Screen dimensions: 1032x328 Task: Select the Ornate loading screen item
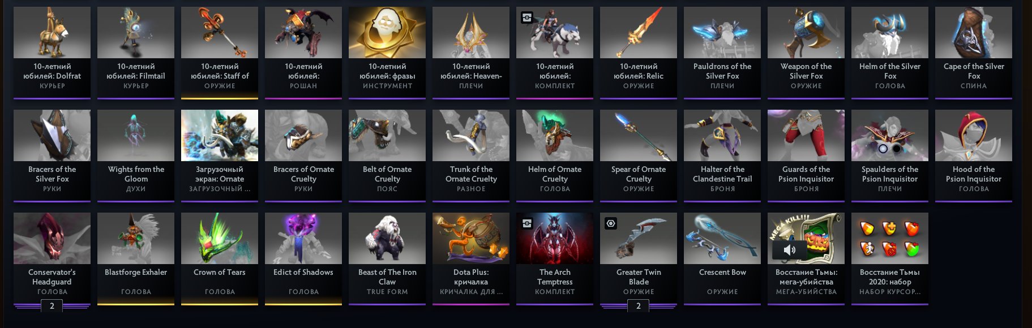click(220, 156)
